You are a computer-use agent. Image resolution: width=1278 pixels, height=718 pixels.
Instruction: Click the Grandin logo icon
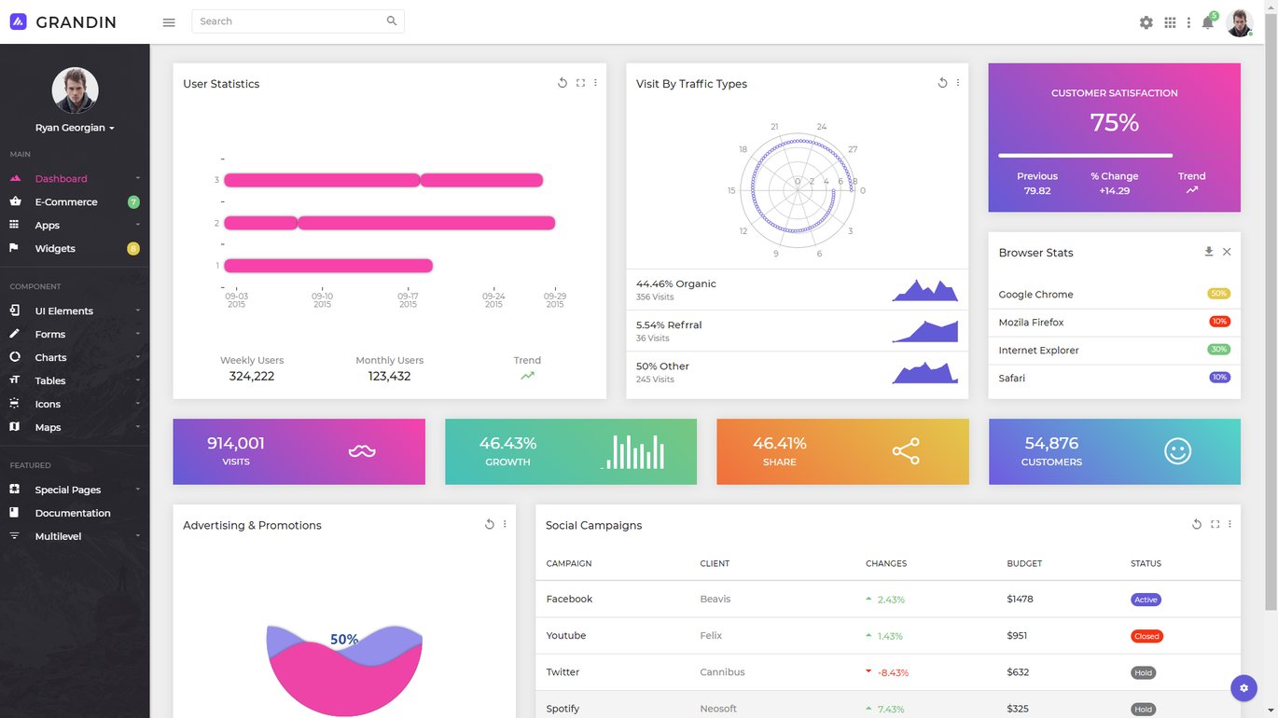pyautogui.click(x=19, y=21)
